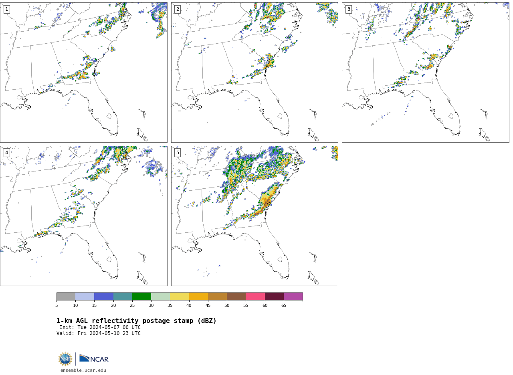Click the orange 40-45 dBZ swatch

click(x=198, y=296)
